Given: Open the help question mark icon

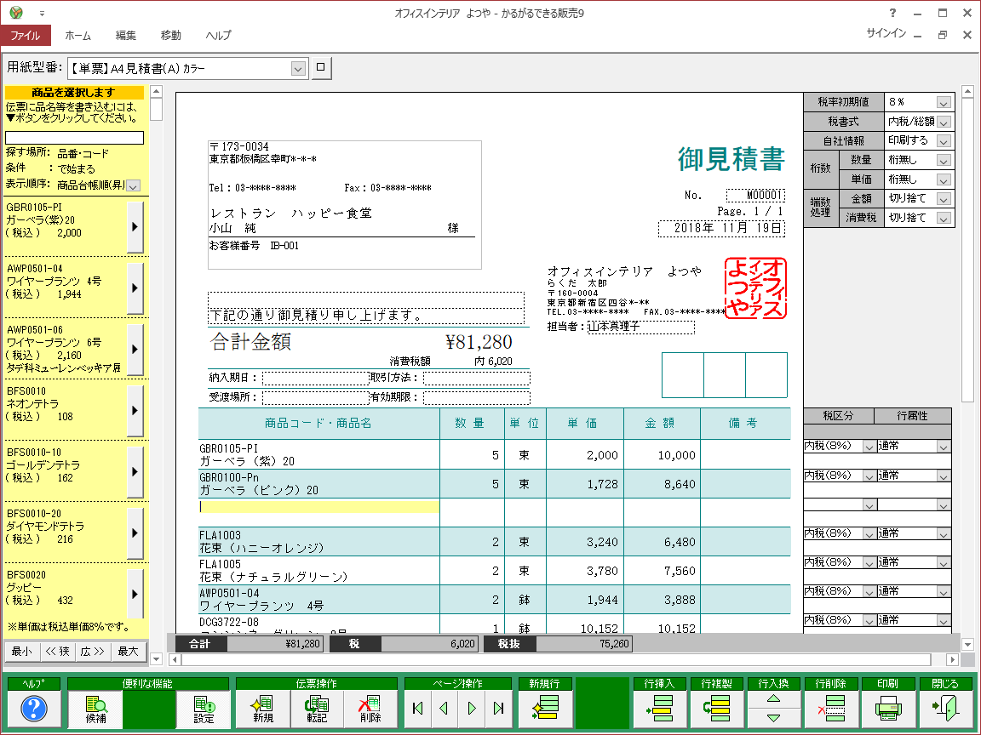Looking at the screenshot, I should [x=34, y=709].
